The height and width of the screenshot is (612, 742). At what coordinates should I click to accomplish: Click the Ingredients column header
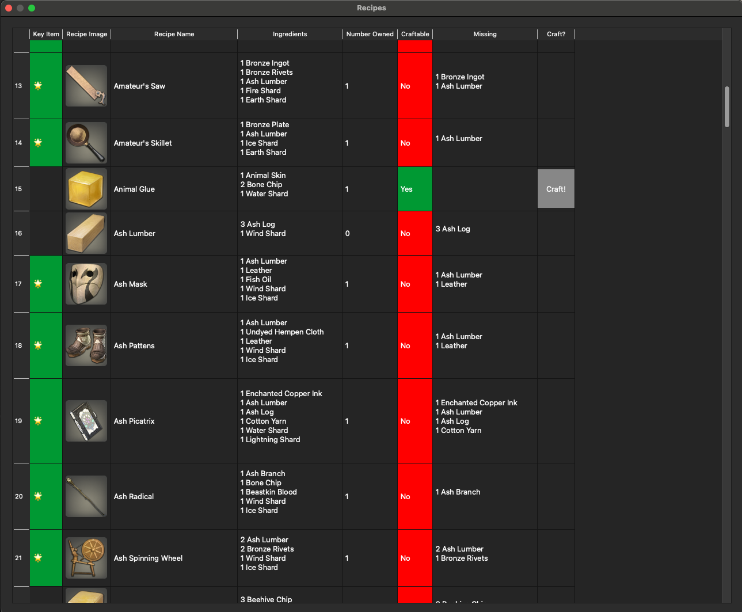coord(290,34)
